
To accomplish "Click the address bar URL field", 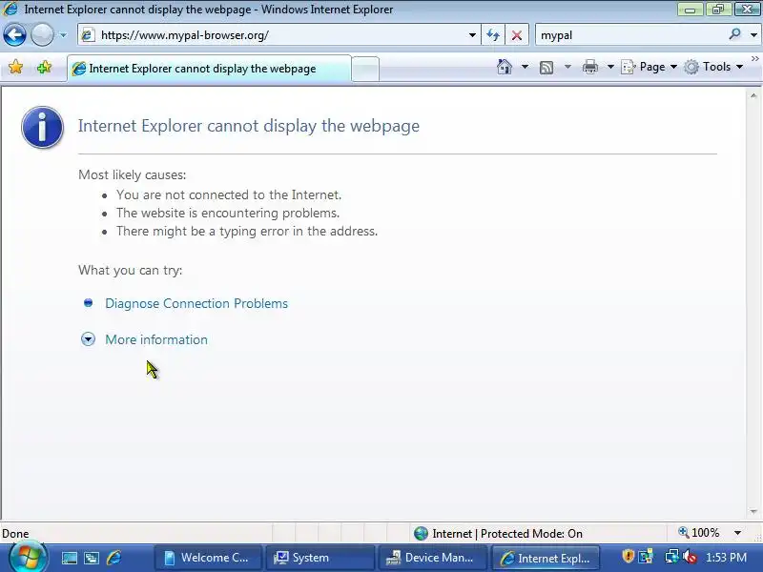I will [278, 35].
